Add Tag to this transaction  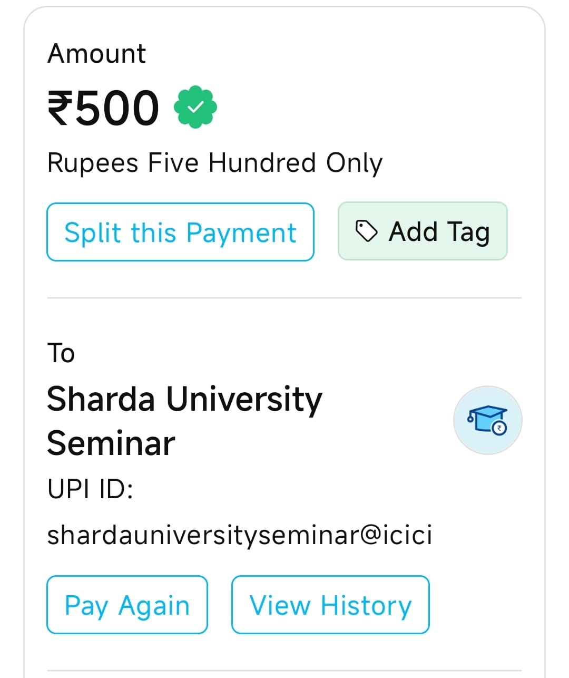click(423, 231)
